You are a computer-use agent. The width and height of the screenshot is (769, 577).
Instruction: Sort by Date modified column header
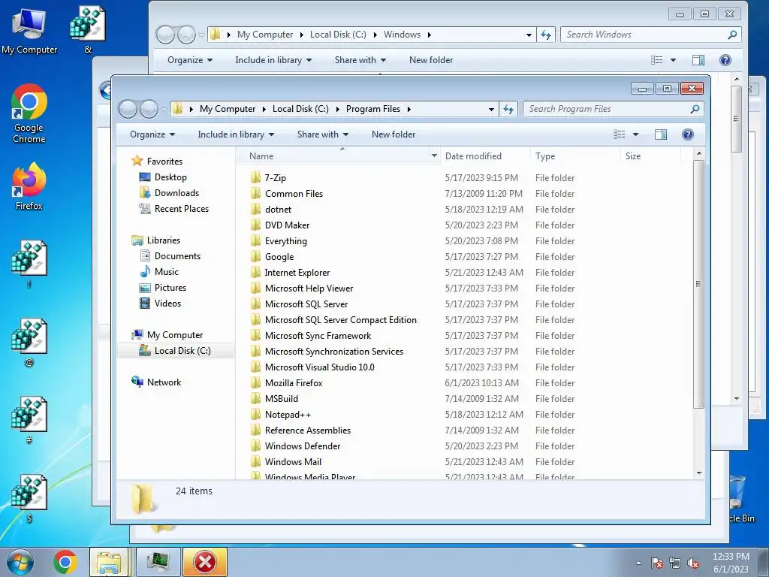tap(486, 156)
